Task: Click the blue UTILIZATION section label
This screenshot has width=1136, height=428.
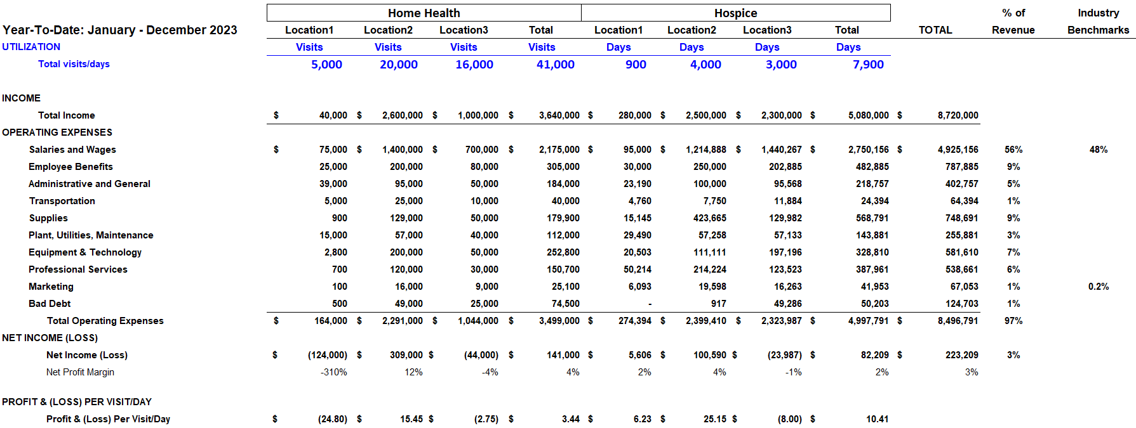Action: [31, 47]
